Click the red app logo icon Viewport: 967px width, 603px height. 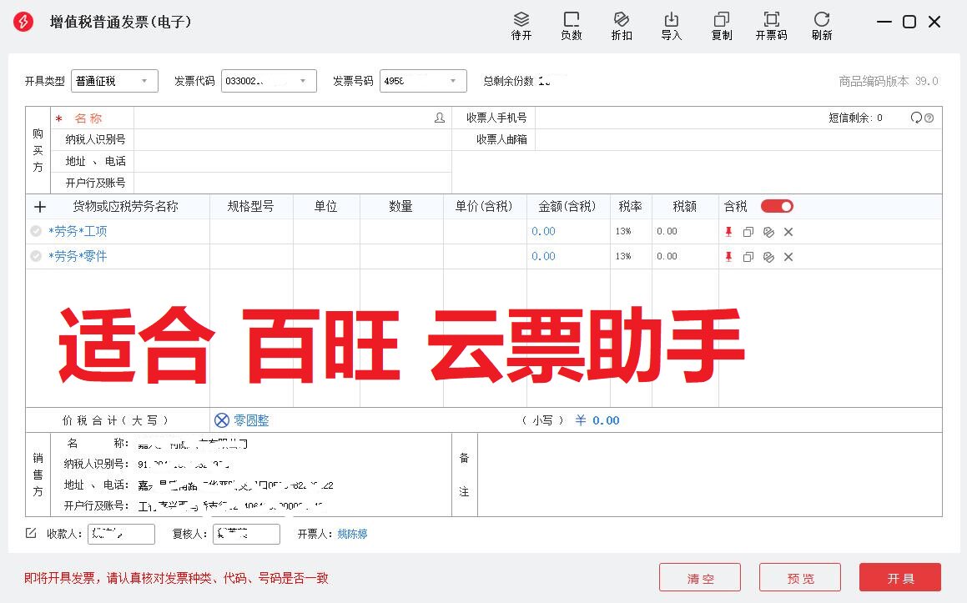(x=23, y=22)
